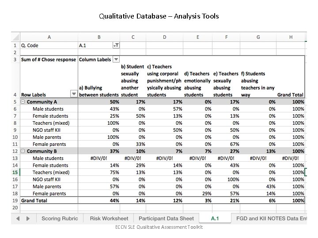Click 'f) Students abusing teachers in any way' label
The height and width of the screenshot is (238, 318).
tap(258, 84)
